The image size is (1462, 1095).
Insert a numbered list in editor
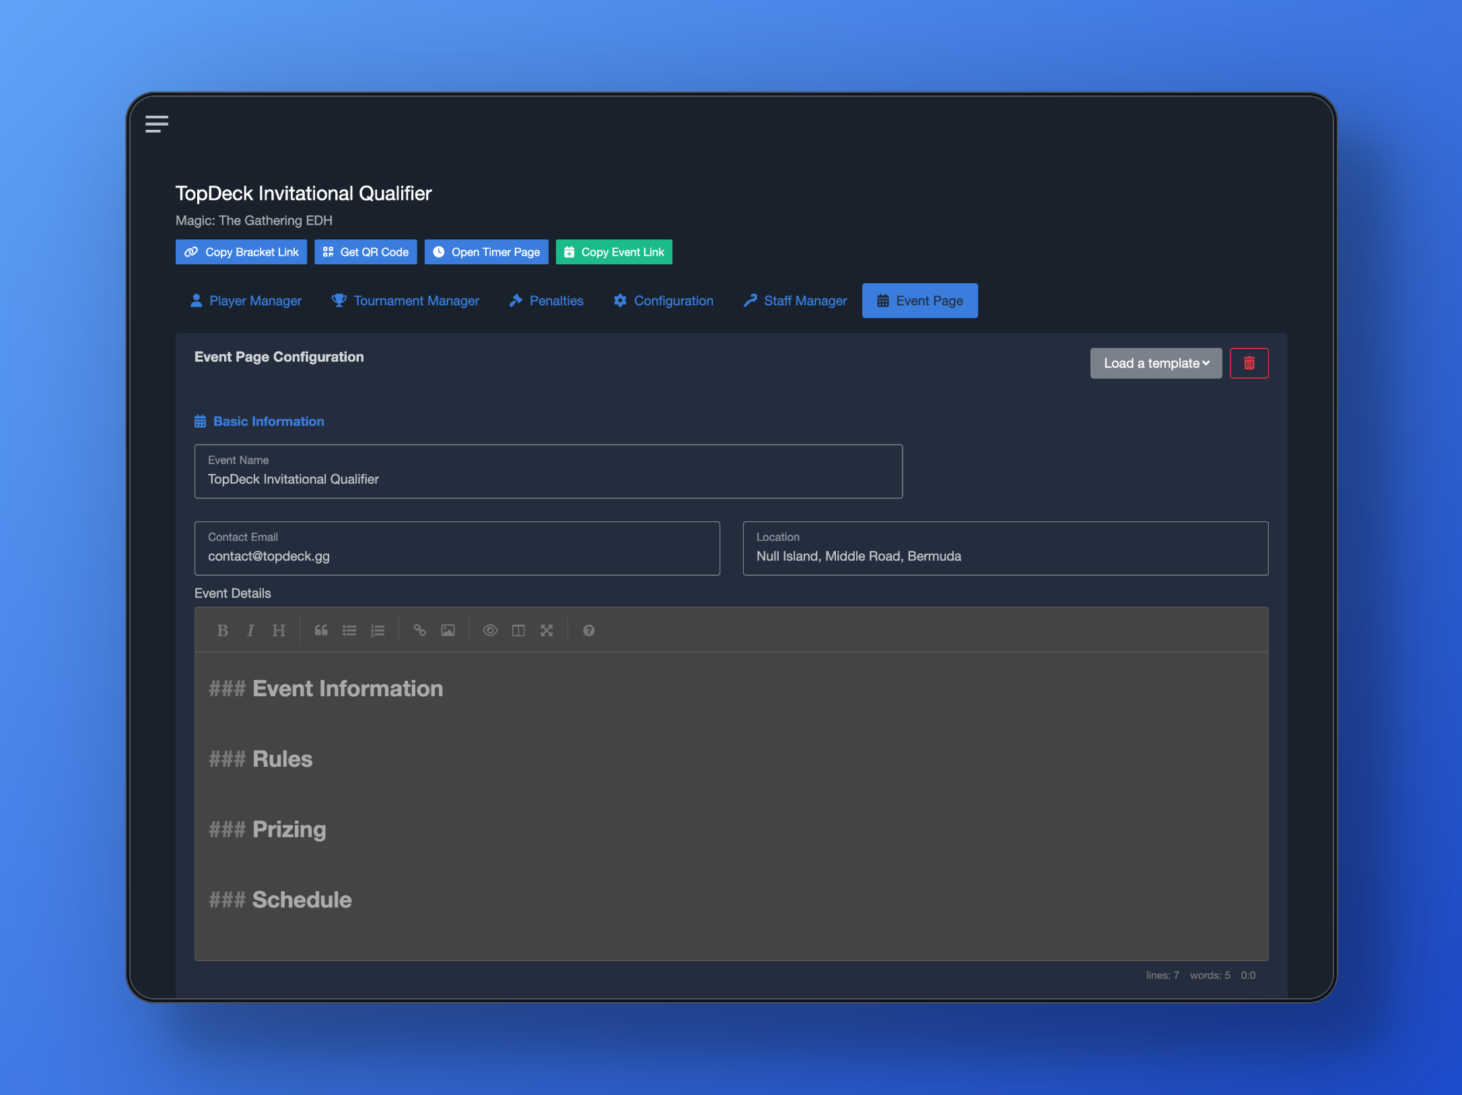point(378,630)
